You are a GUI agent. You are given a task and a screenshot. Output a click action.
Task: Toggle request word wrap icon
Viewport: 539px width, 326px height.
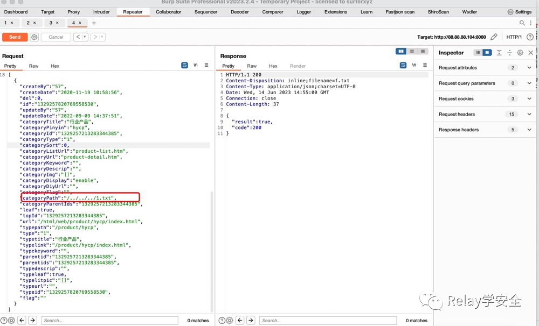pos(184,65)
